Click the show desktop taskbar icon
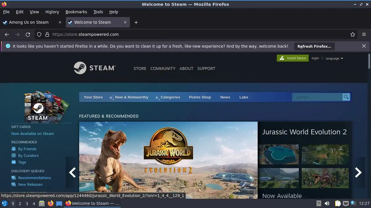Viewport: 371px width, 208px height. [x=59, y=203]
